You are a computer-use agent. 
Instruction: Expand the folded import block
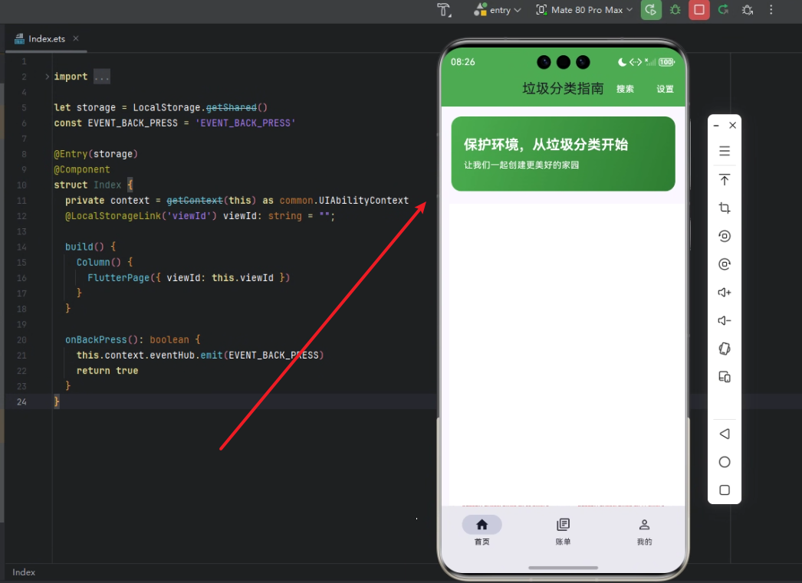click(47, 77)
